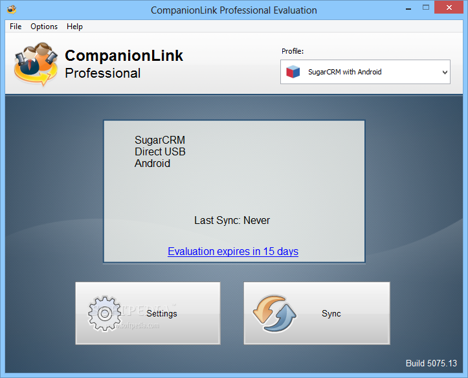This screenshot has width=468, height=378.
Task: Open the Help menu
Action: pyautogui.click(x=74, y=27)
